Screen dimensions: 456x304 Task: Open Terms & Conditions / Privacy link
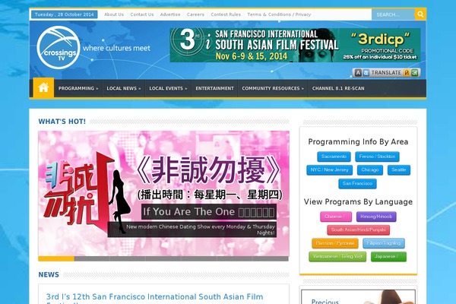pyautogui.click(x=279, y=14)
